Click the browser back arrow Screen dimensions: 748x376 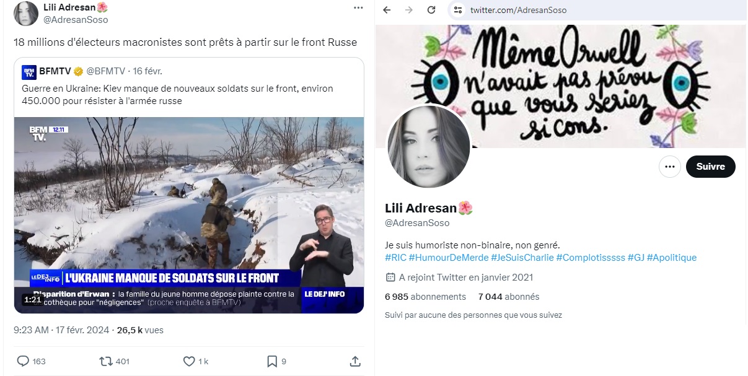pos(387,10)
